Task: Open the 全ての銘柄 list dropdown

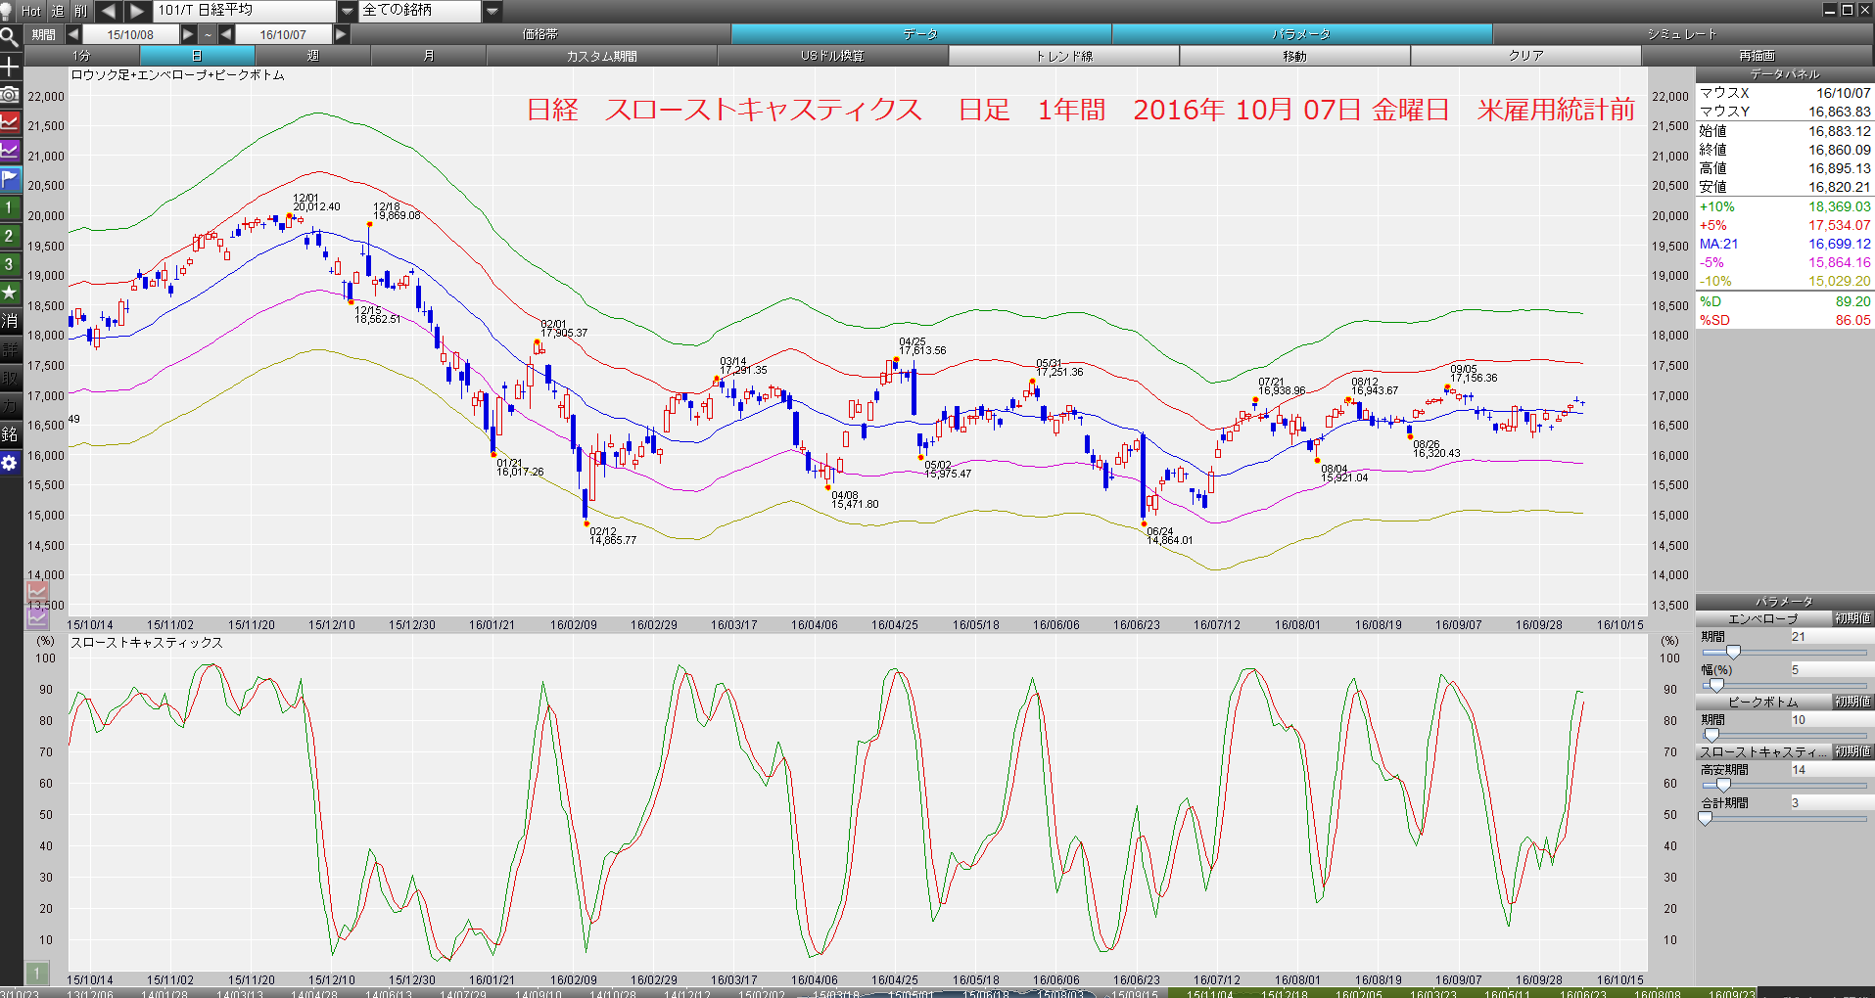Action: 492,11
